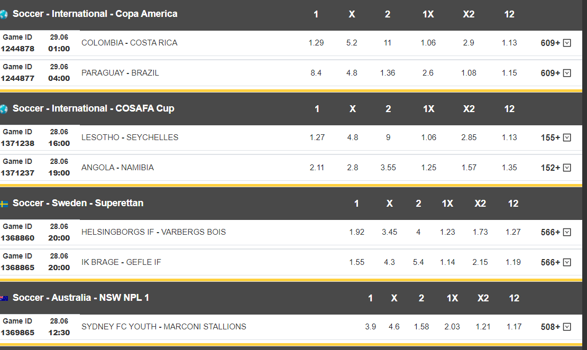Open the 152+ markets dropdown for Angola - Namibia
The image size is (587, 350).
(x=556, y=168)
